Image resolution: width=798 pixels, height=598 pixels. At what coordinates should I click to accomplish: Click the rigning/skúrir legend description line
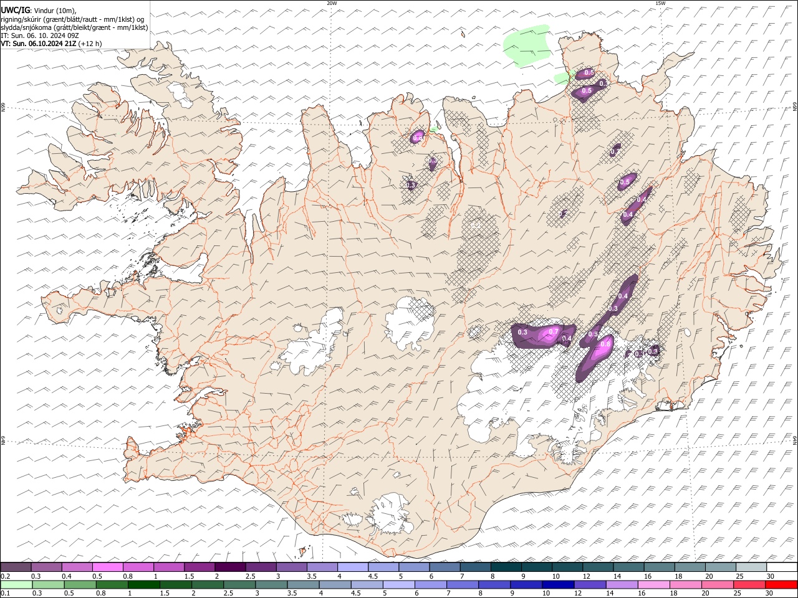(x=72, y=19)
